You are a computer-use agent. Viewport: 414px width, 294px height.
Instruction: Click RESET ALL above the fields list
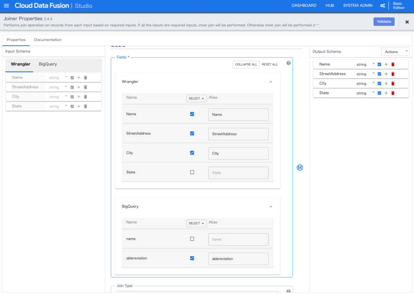[x=270, y=64]
